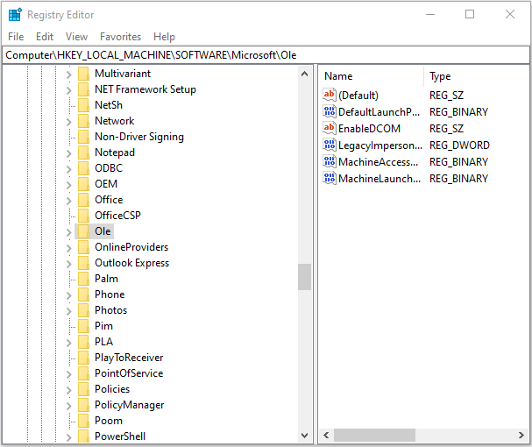
Task: Select the Poom key
Action: point(109,421)
